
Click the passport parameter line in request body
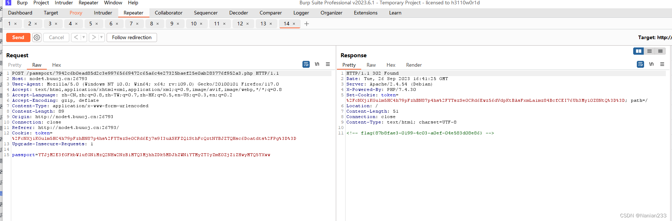pos(141,155)
